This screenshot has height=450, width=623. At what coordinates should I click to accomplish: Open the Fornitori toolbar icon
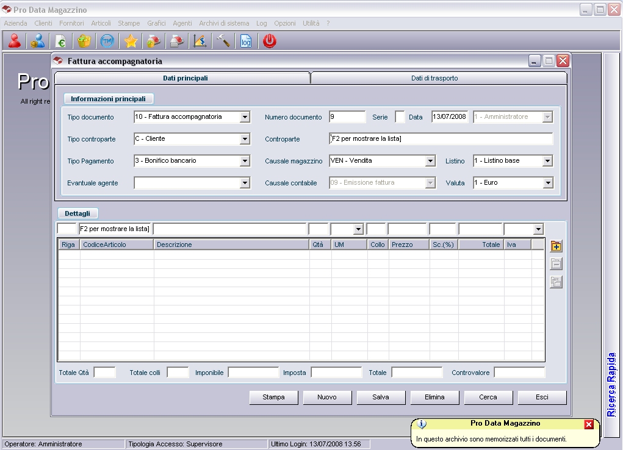(37, 41)
